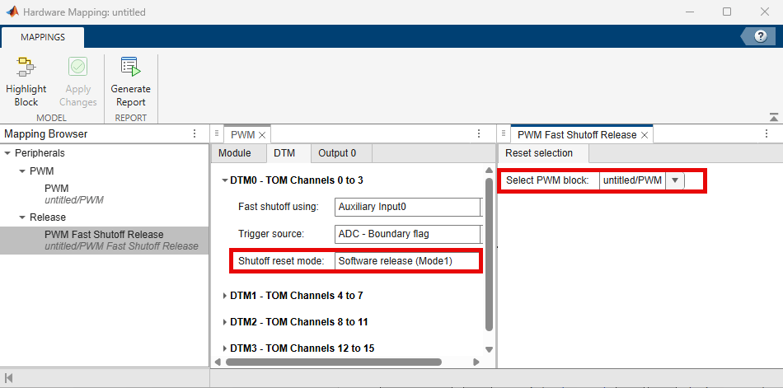Click the horizontal scrollbar left arrow
The height and width of the screenshot is (388, 783).
pyautogui.click(x=218, y=362)
